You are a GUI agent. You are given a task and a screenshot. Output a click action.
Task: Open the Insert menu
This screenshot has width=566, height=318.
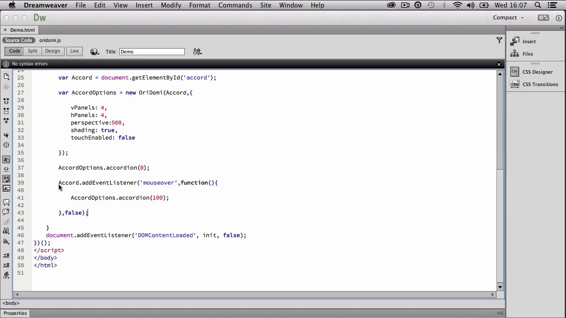tap(144, 5)
